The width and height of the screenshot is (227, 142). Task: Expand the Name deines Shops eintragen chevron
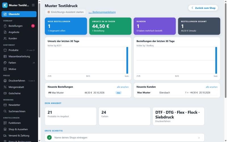click(x=199, y=138)
